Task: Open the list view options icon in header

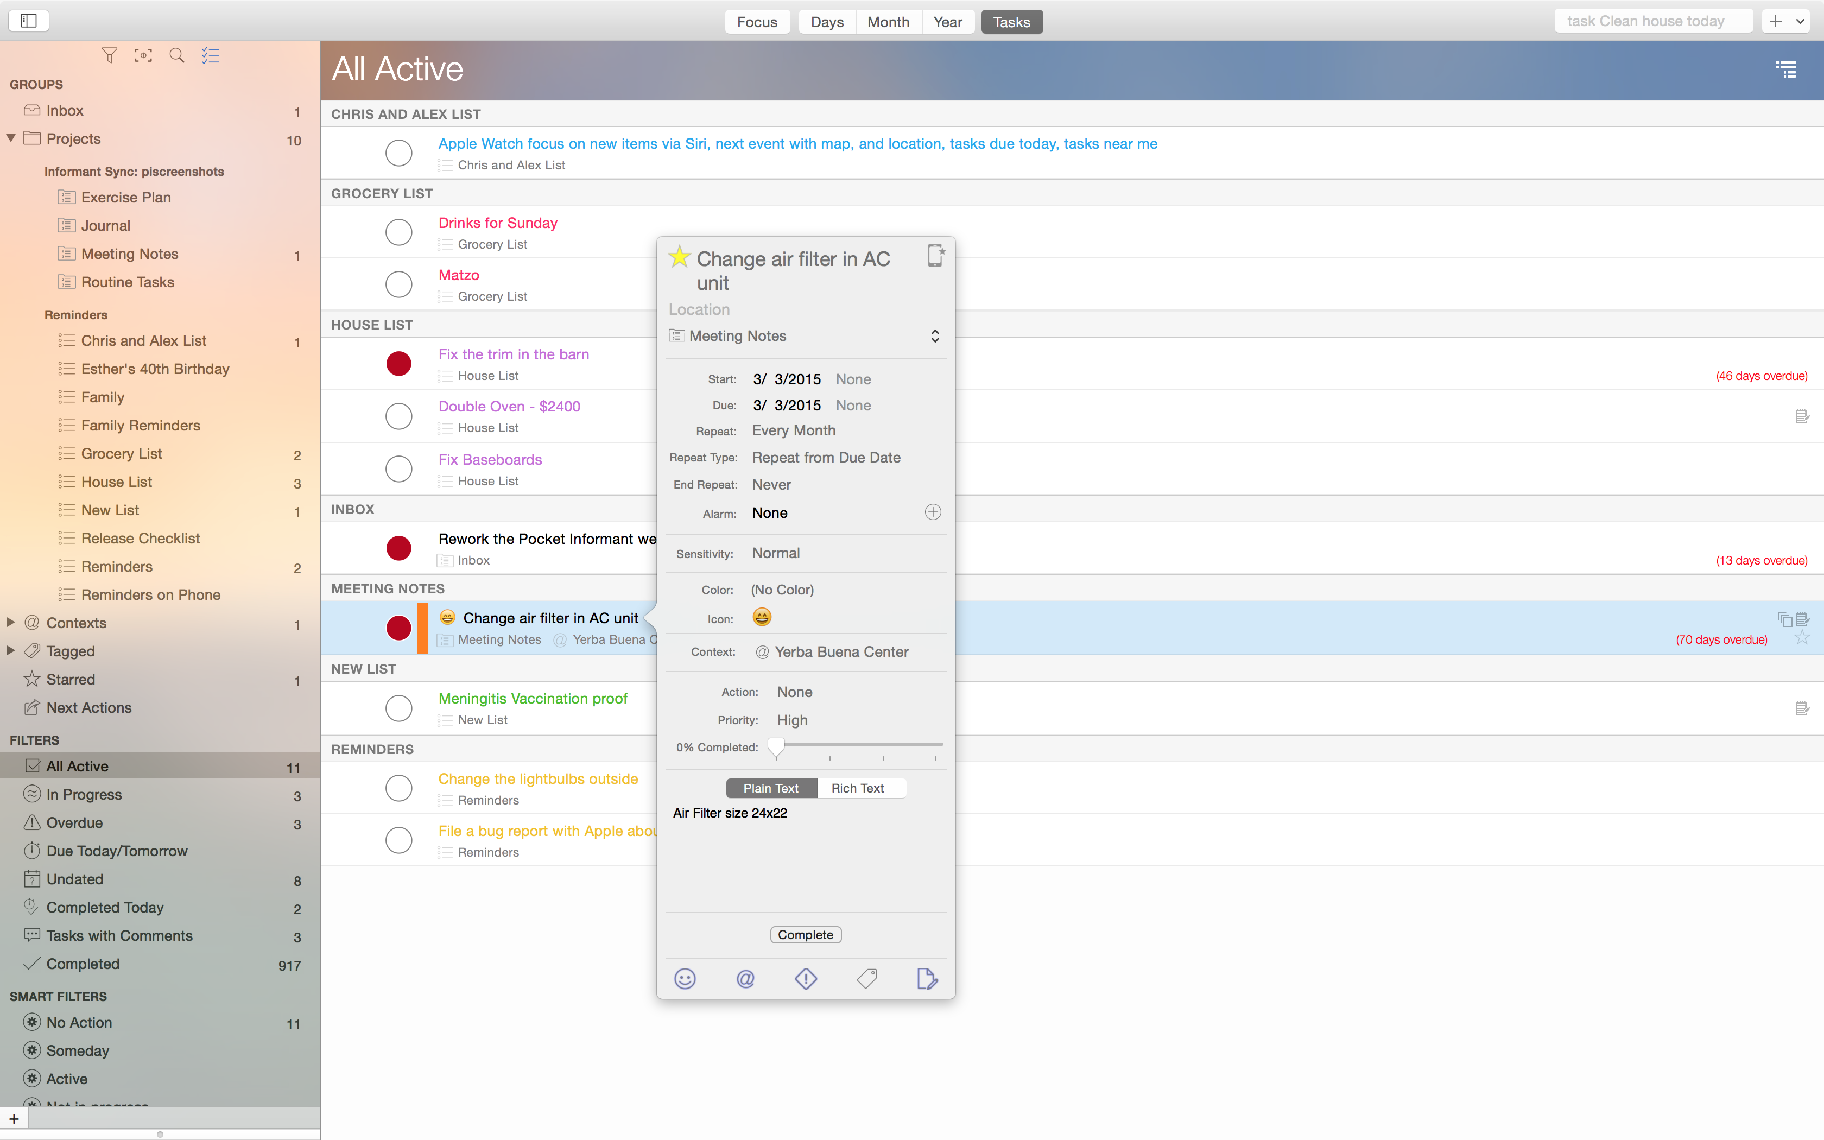Action: (1785, 69)
